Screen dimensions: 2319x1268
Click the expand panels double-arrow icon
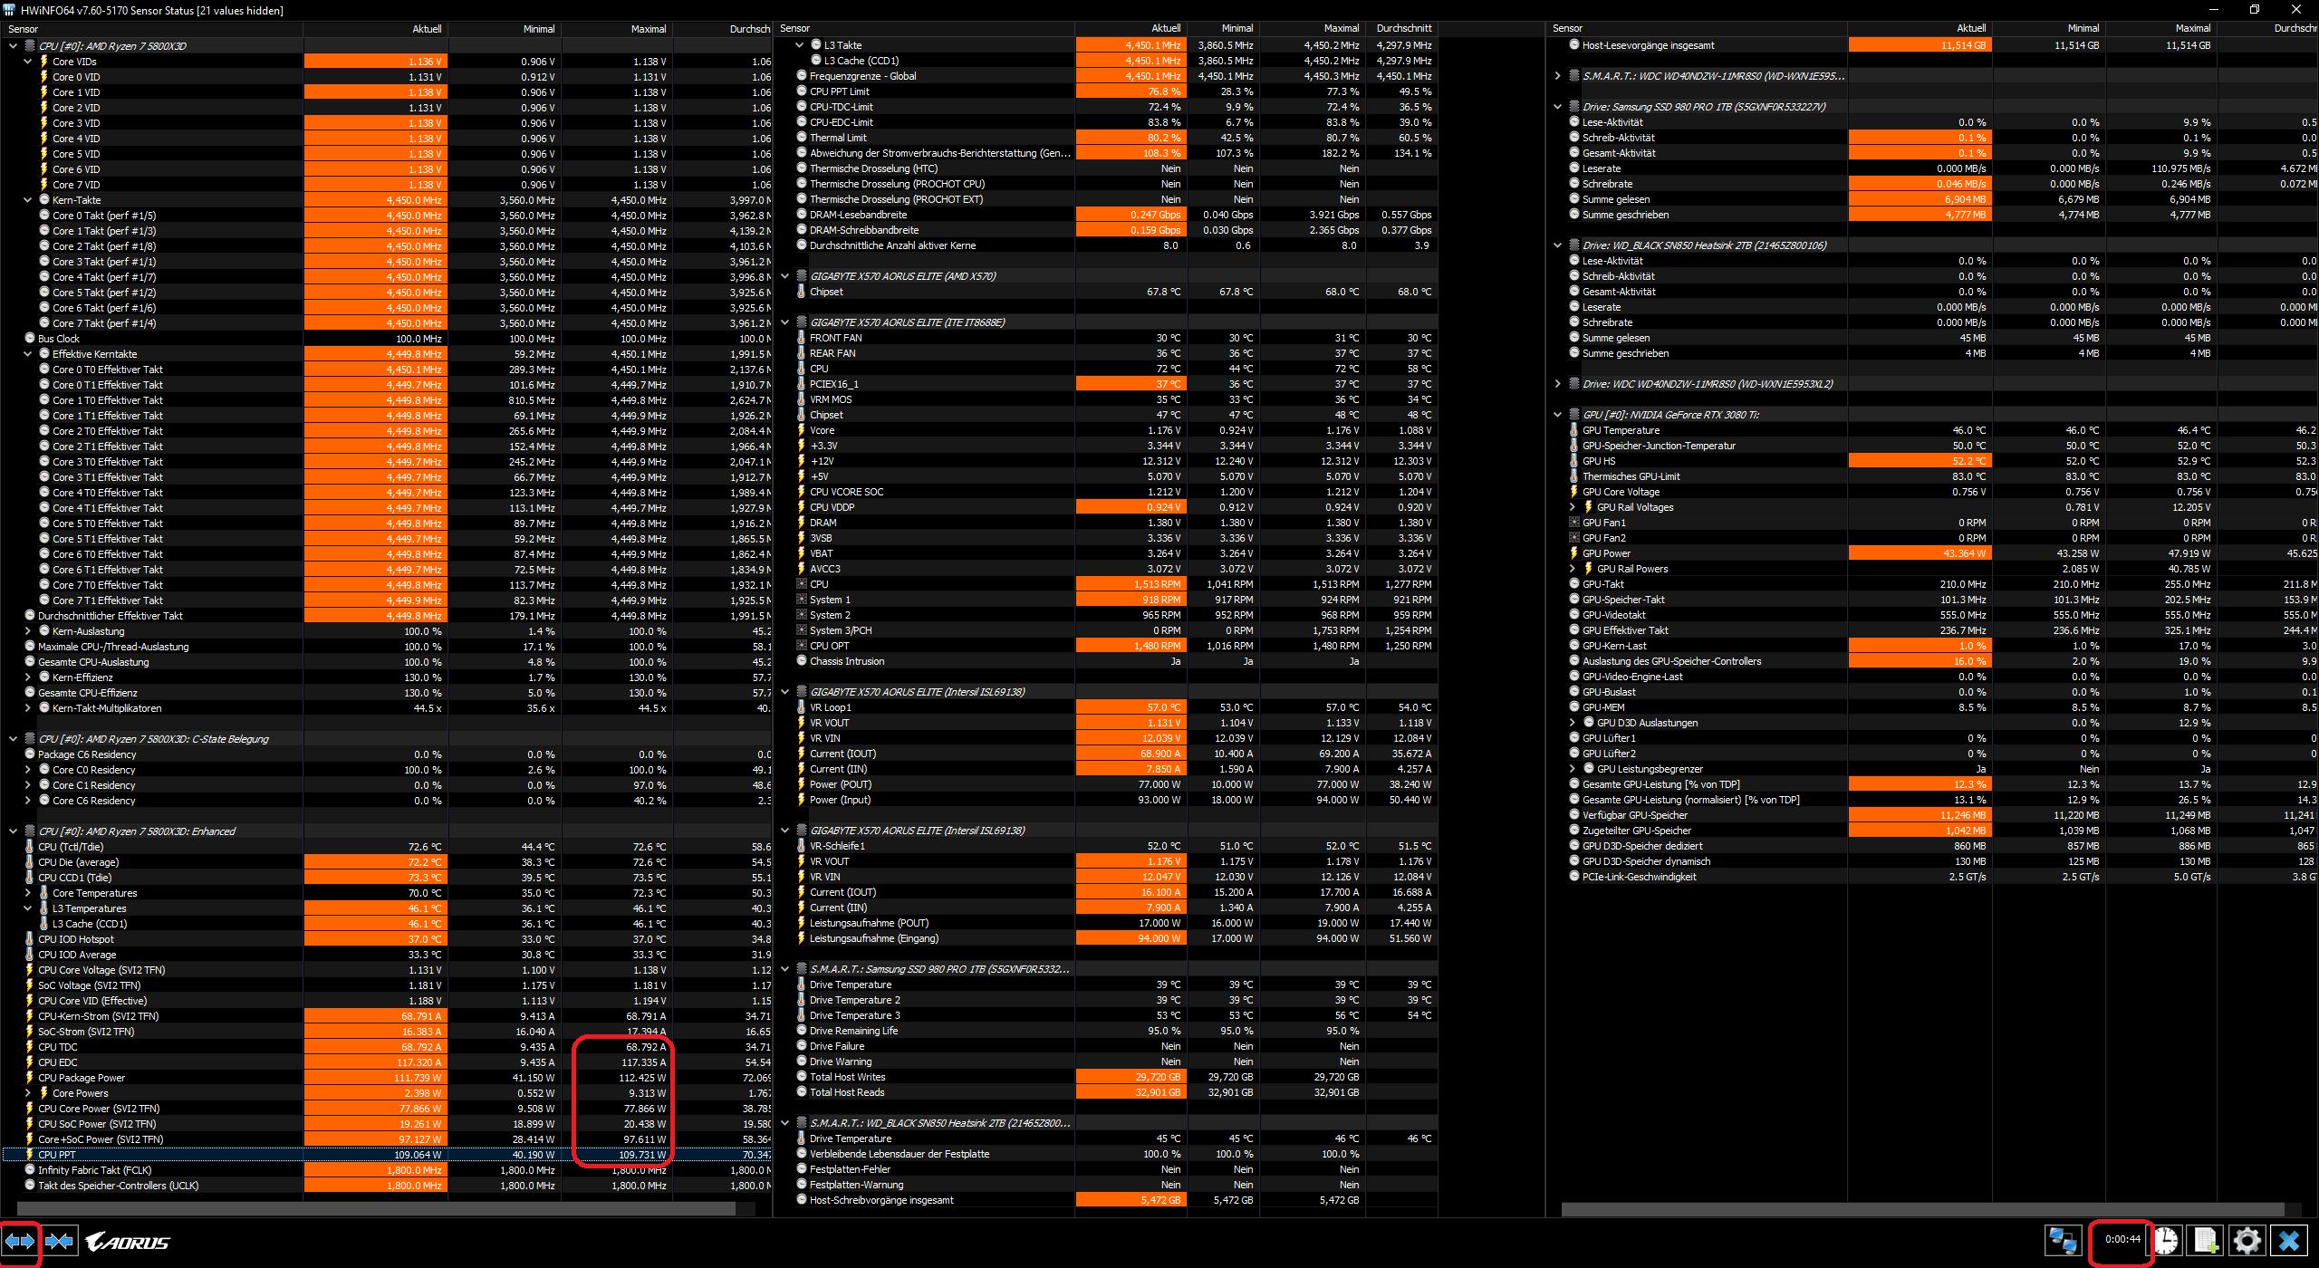[x=20, y=1241]
